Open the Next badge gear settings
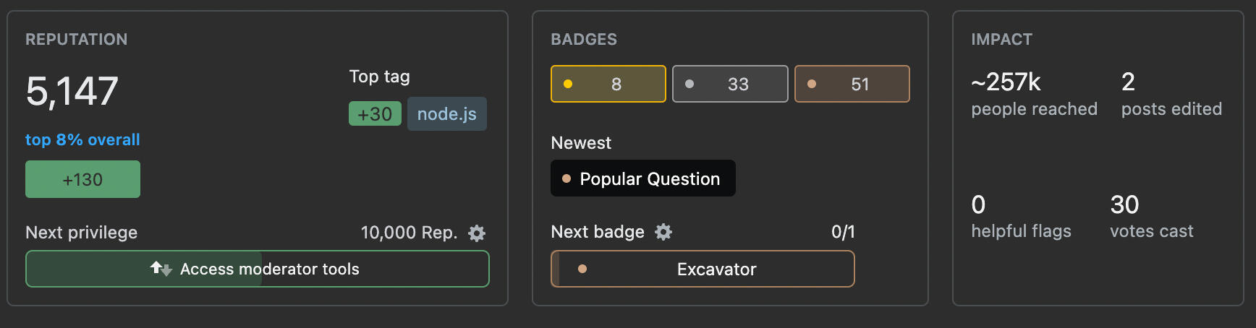Image resolution: width=1256 pixels, height=328 pixels. [x=663, y=232]
